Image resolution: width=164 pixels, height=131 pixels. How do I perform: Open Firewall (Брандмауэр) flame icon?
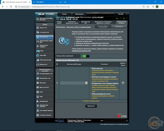click(38, 101)
